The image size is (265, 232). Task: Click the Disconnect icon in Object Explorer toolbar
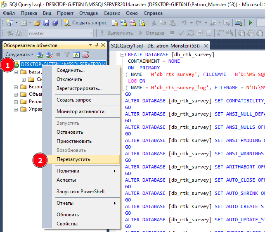click(50, 54)
